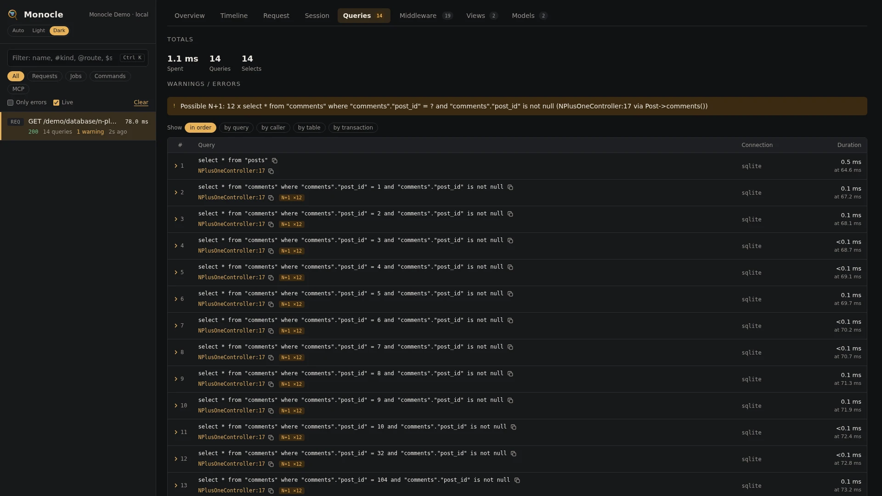Copy the query with post_id = 32
Image resolution: width=882 pixels, height=496 pixels.
click(x=514, y=454)
